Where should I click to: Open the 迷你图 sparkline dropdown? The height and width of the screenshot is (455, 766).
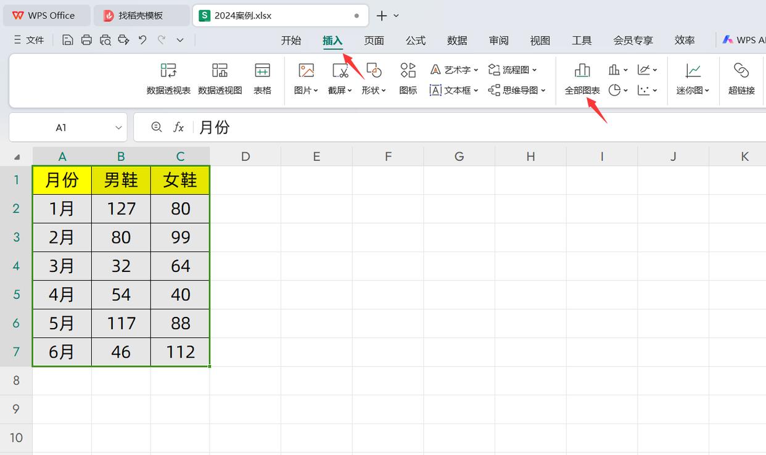tap(693, 79)
